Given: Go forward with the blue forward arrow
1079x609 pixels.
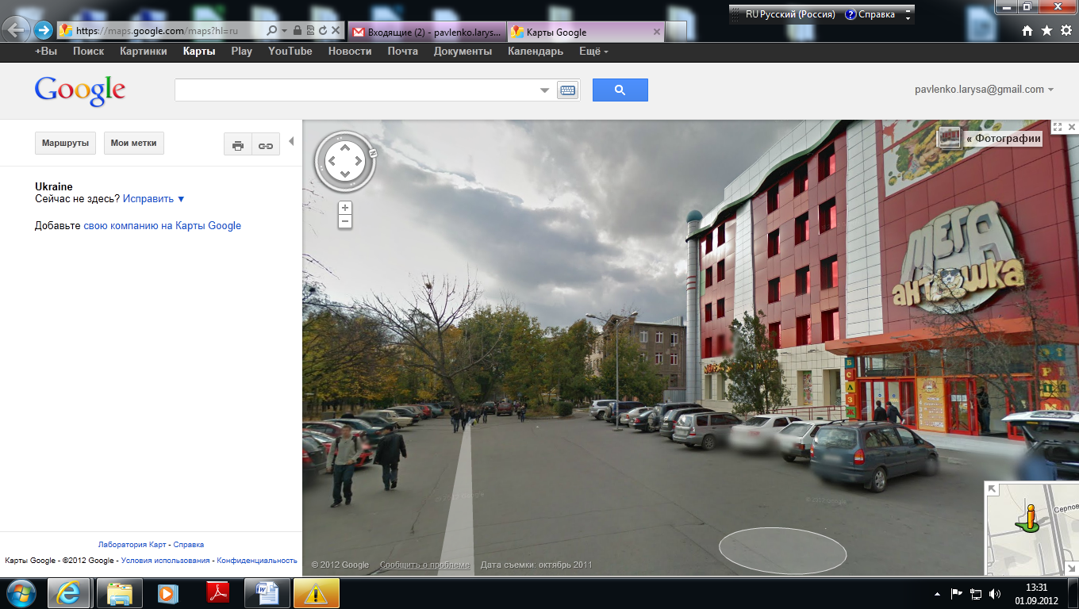Looking at the screenshot, I should (x=43, y=31).
